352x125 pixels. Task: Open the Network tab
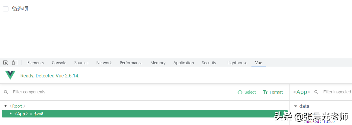[x=104, y=63]
